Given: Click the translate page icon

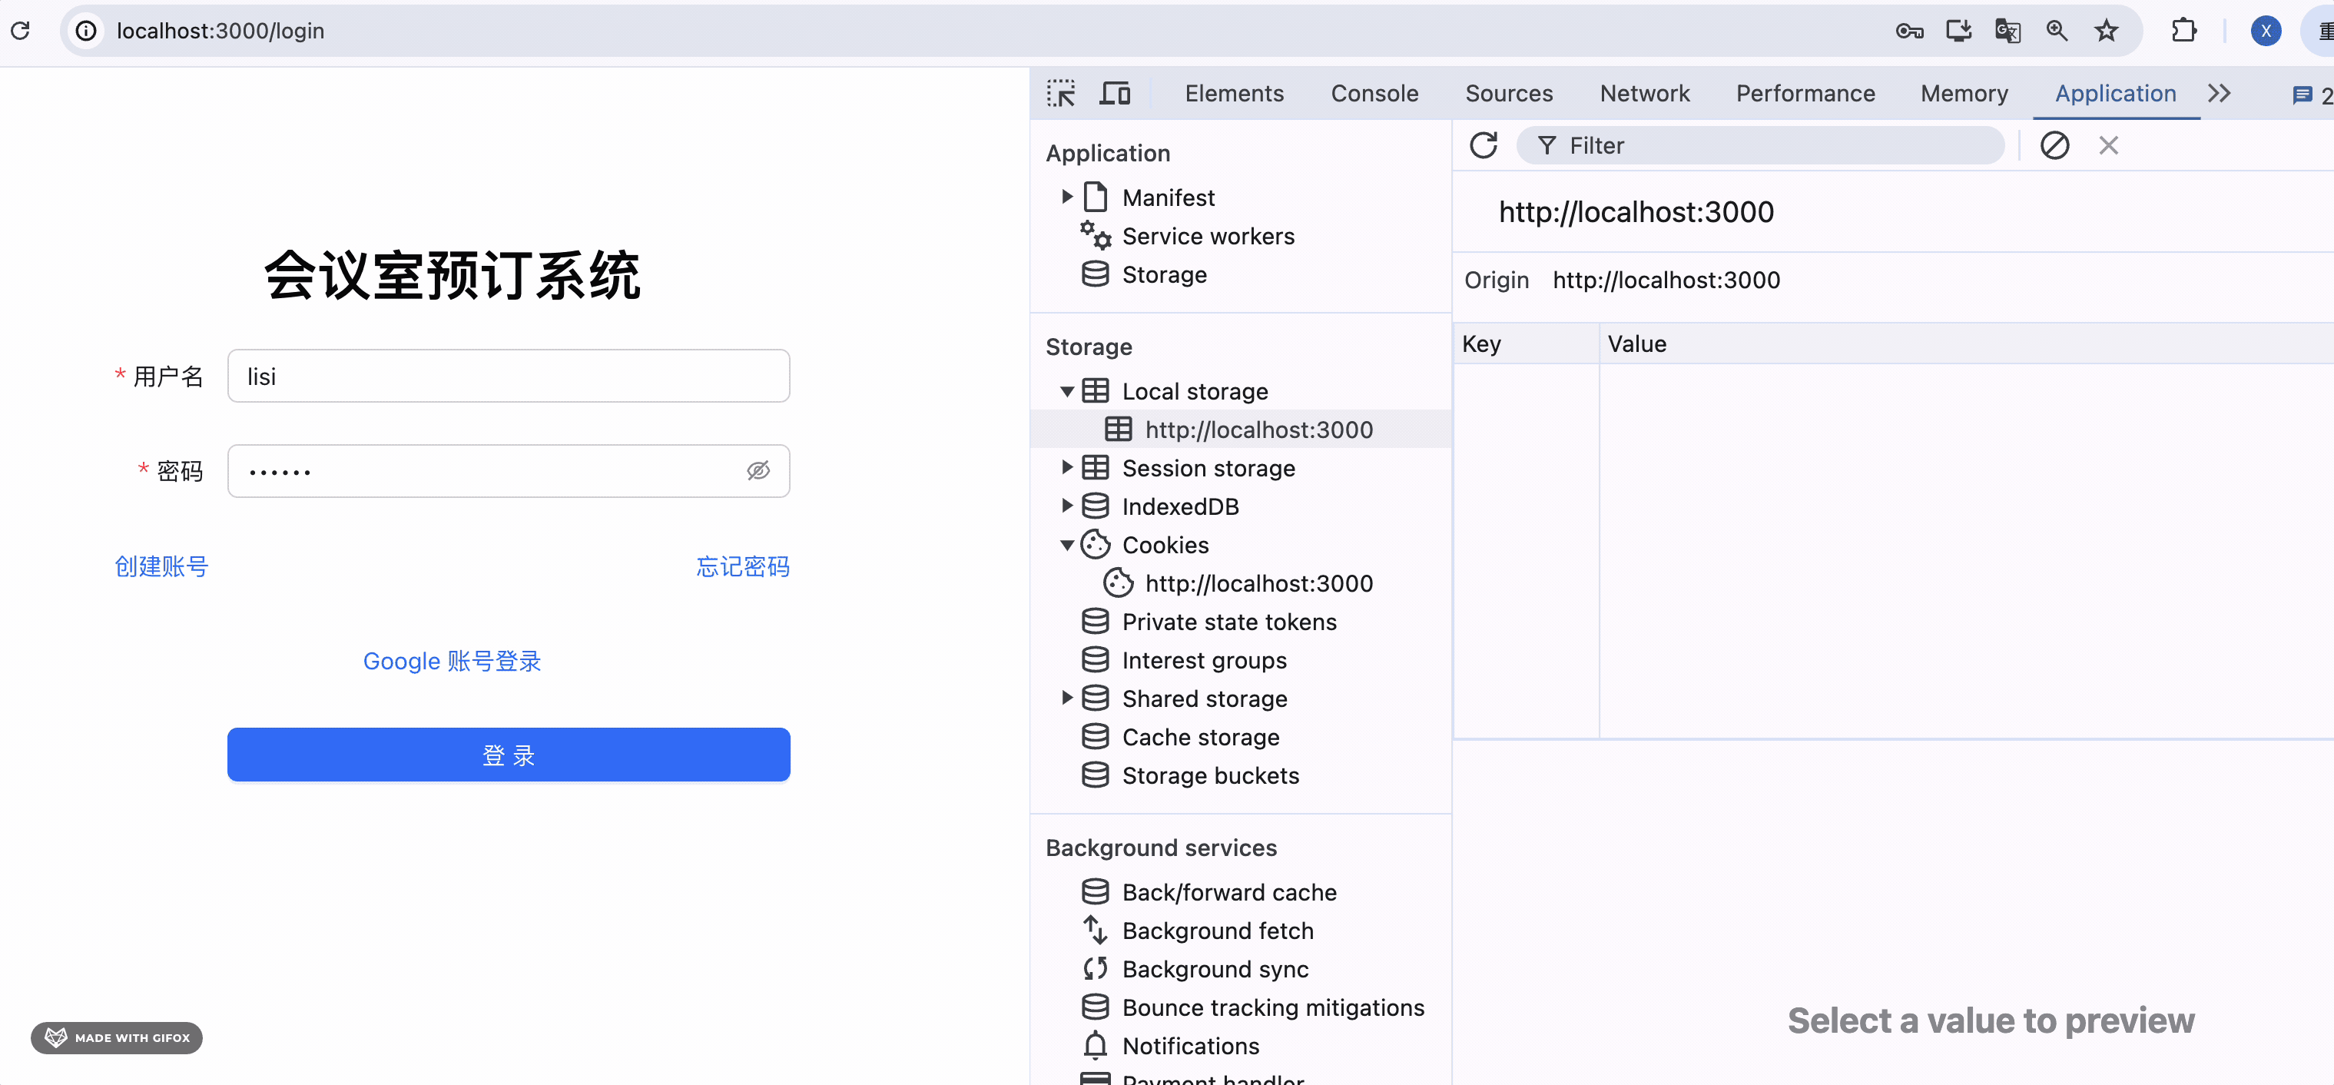Looking at the screenshot, I should [x=2007, y=31].
